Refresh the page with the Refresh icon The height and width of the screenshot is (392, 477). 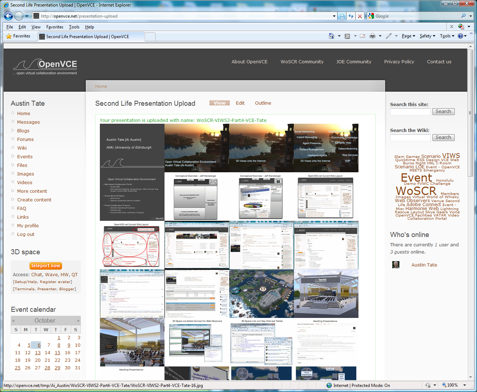(351, 16)
